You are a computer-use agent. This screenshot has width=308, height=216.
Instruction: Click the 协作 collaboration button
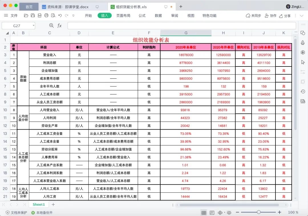coord(271,16)
